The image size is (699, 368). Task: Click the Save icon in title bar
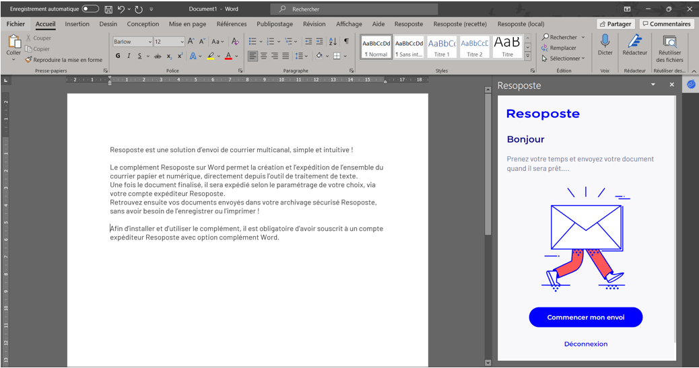pyautogui.click(x=108, y=9)
